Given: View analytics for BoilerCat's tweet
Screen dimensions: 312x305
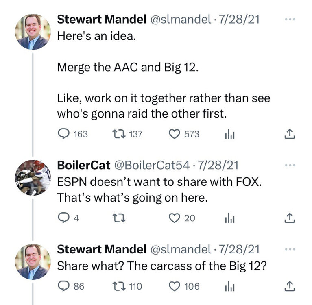Looking at the screenshot, I should pos(230,218).
